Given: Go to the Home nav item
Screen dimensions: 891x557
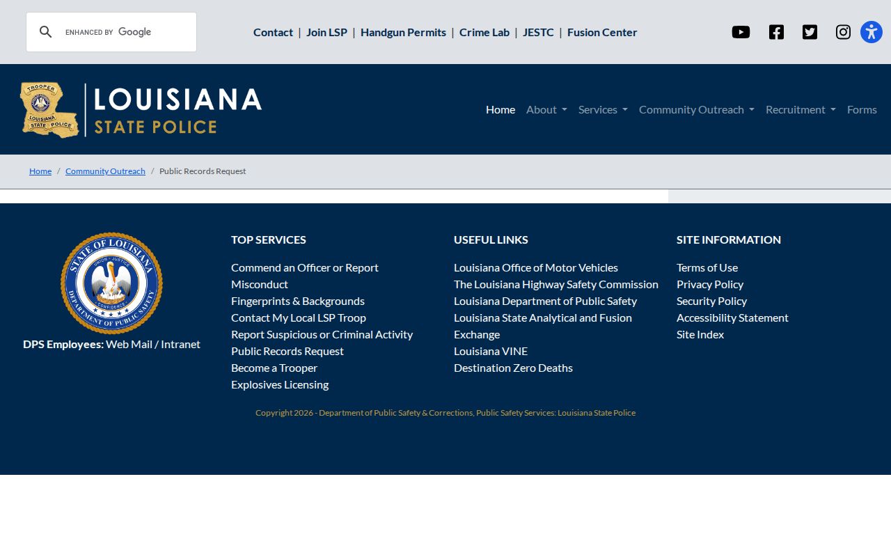Looking at the screenshot, I should (500, 109).
